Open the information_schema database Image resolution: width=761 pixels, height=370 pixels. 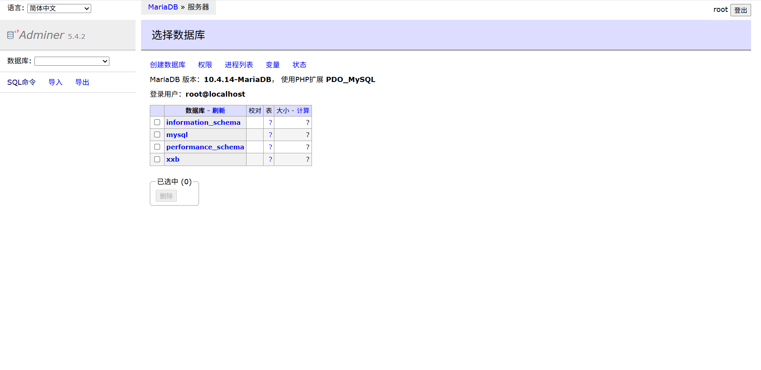pos(203,122)
